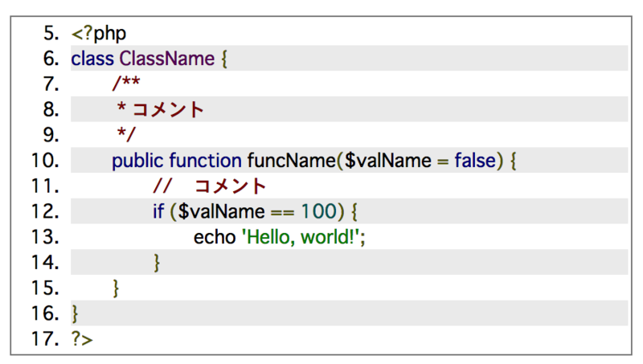Click '$valName' inside the if condition
Screen dimensions: 643x364
(x=222, y=211)
